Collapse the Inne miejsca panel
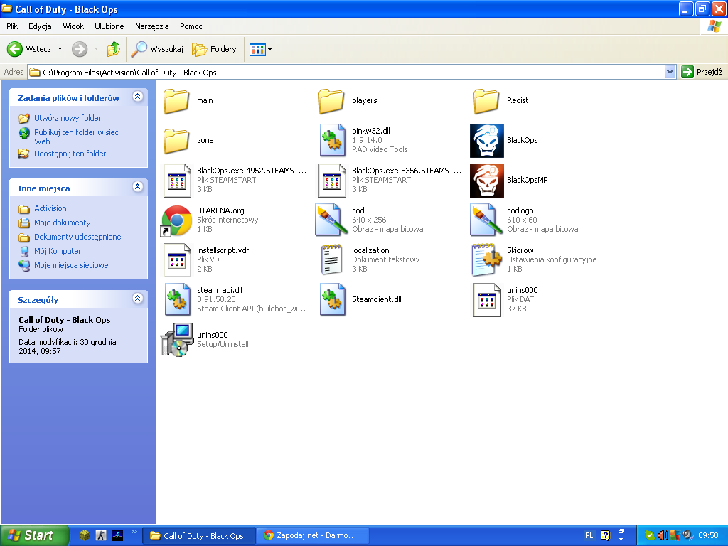The height and width of the screenshot is (546, 728). click(137, 187)
